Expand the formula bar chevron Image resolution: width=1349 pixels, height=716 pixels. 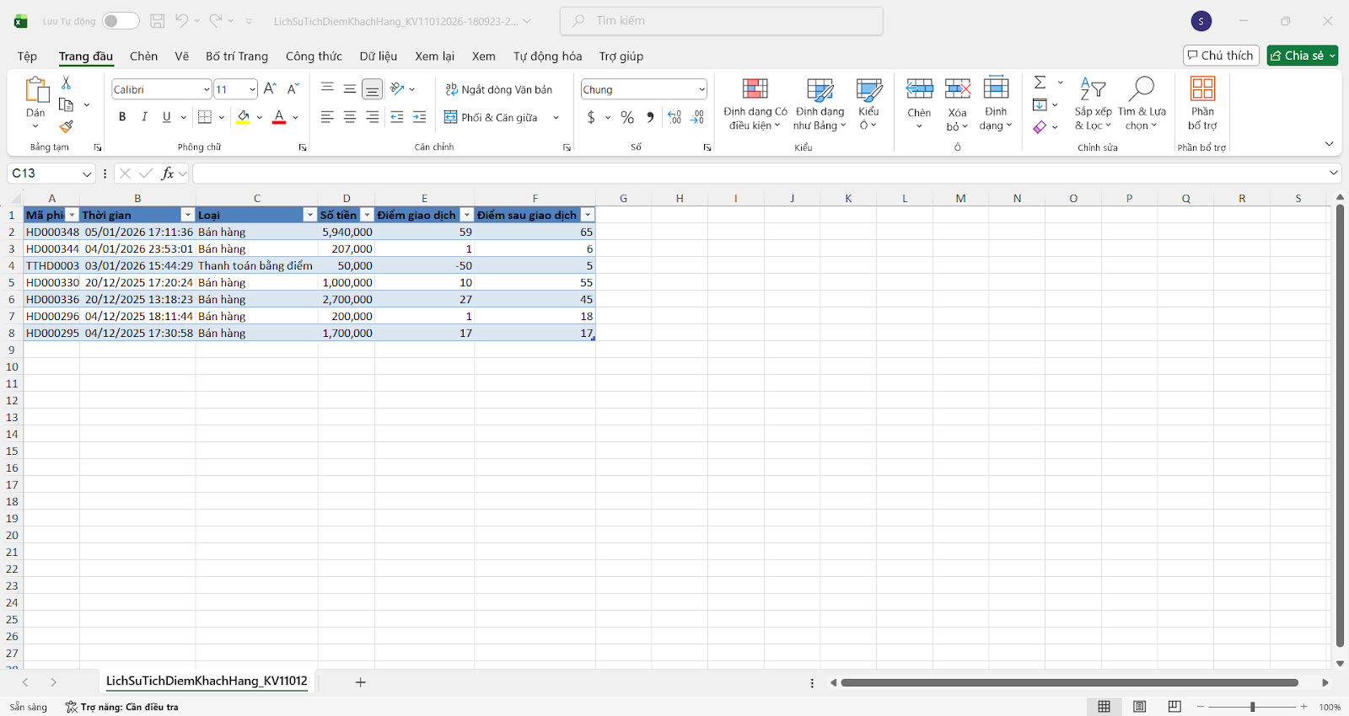tap(1333, 173)
